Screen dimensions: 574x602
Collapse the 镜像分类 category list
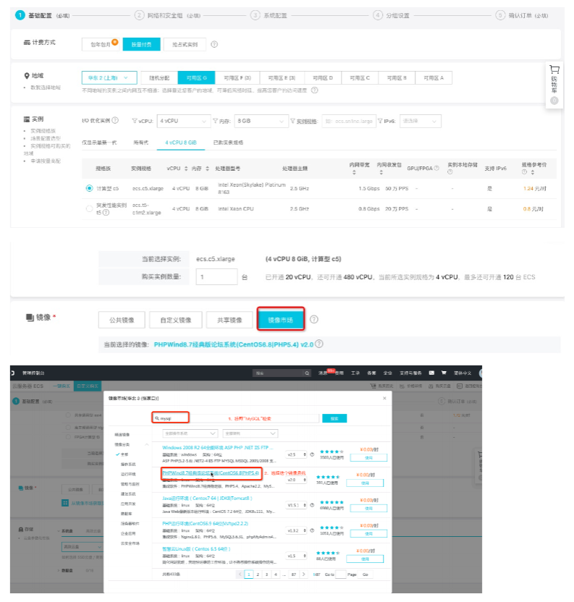147,444
